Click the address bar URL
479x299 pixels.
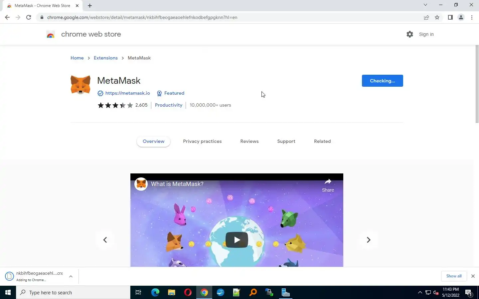[x=142, y=17]
